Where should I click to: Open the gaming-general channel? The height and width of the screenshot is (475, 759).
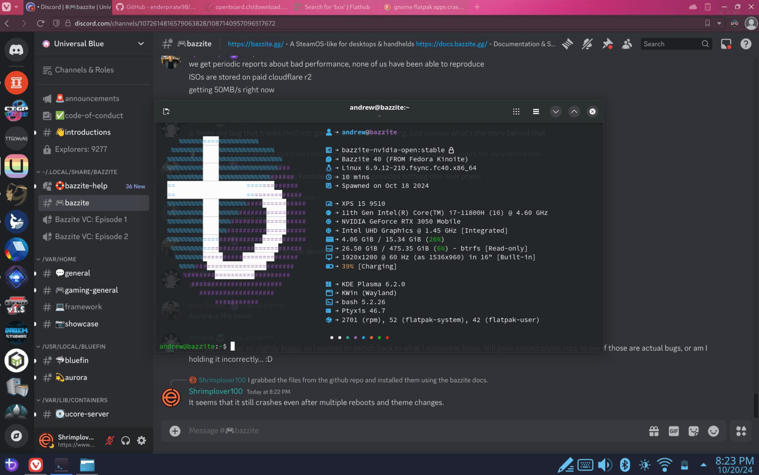click(x=93, y=290)
